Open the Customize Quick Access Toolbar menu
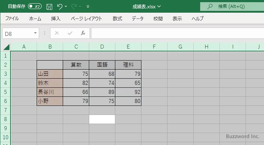 click(88, 7)
